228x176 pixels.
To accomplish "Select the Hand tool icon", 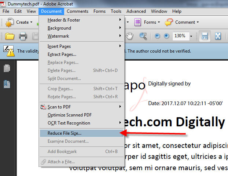I will point(129,36).
